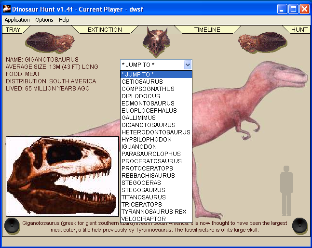Screen dimensions: 312x248
Task: Click the Triceratops skull icon
Action: (x=156, y=41)
